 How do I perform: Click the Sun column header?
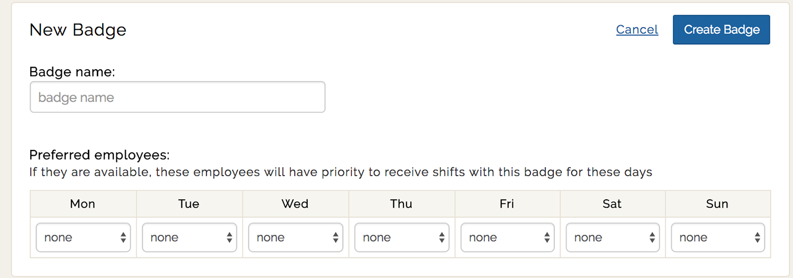coord(717,204)
